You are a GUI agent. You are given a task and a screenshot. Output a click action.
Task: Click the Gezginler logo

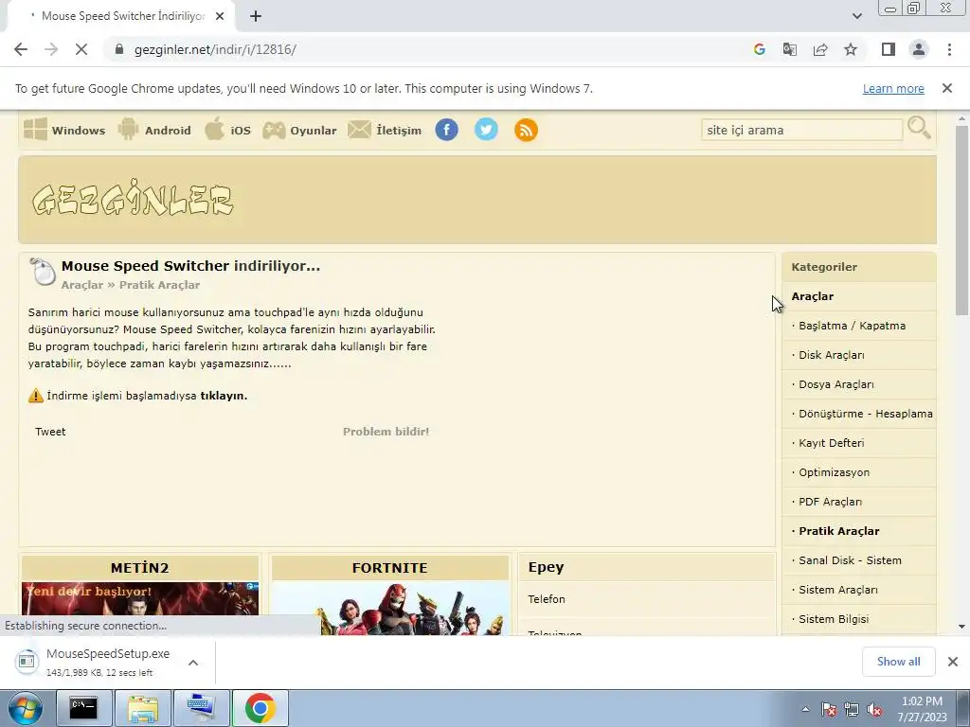(133, 199)
